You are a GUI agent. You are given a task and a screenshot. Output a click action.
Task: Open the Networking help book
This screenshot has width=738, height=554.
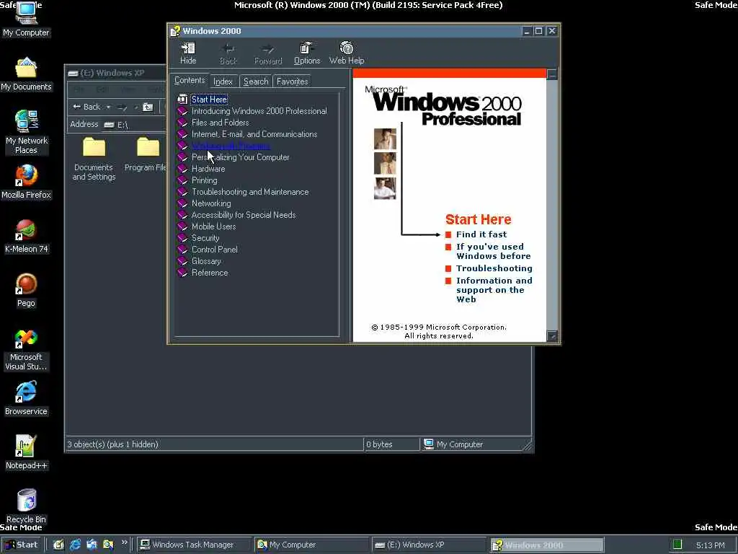click(x=211, y=203)
